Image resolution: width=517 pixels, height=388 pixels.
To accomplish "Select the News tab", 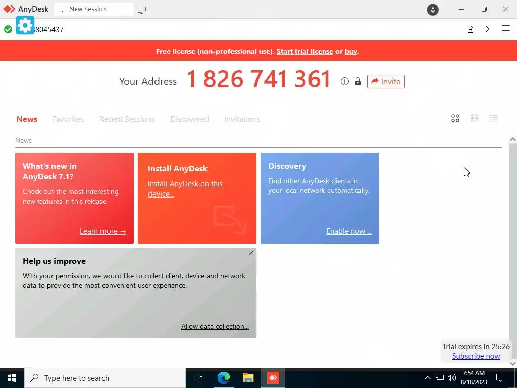I will [27, 119].
